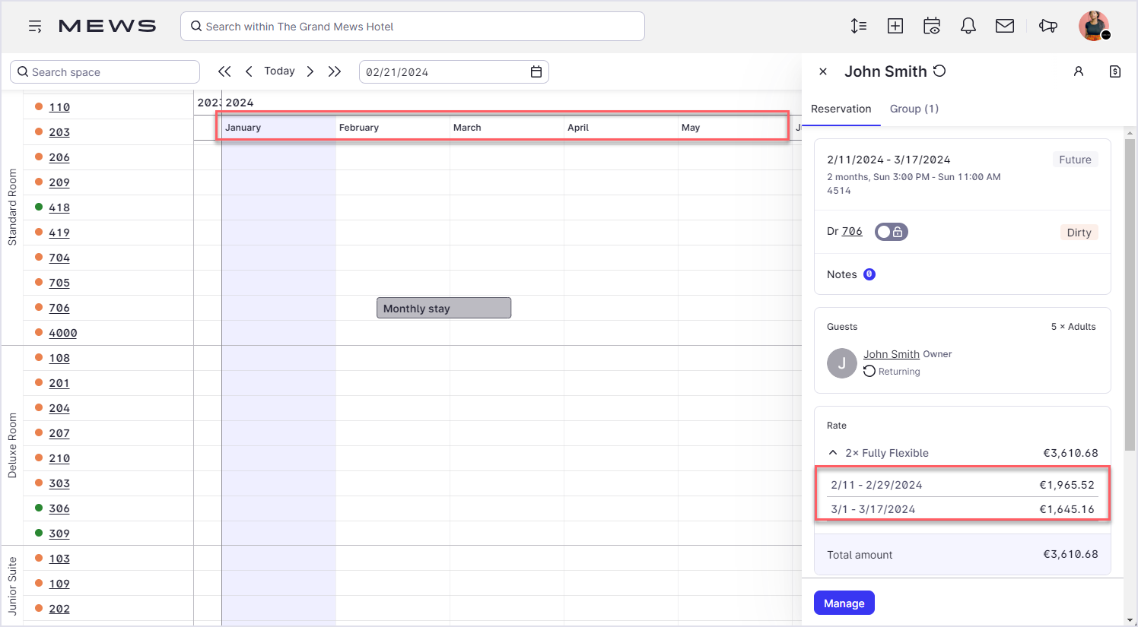Open date picker calendar icon
The height and width of the screenshot is (627, 1138).
click(x=536, y=71)
